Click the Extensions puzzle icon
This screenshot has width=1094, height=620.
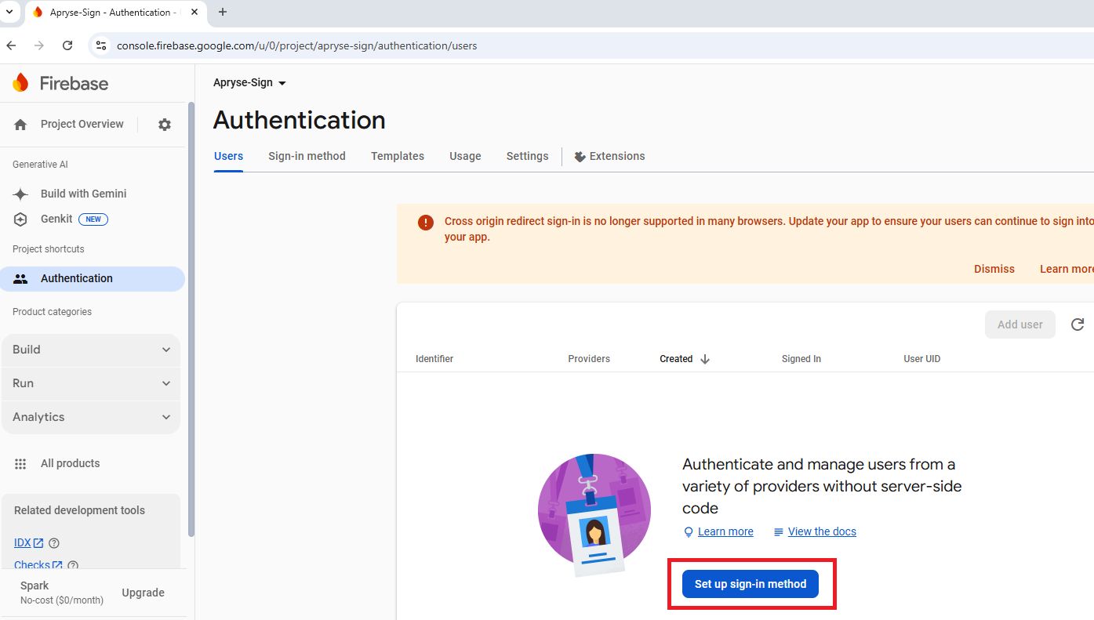click(580, 157)
